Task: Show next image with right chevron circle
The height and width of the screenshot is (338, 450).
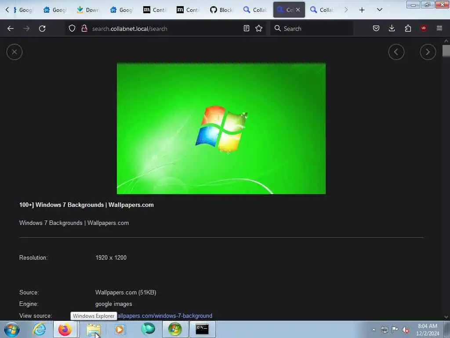Action: point(428,52)
